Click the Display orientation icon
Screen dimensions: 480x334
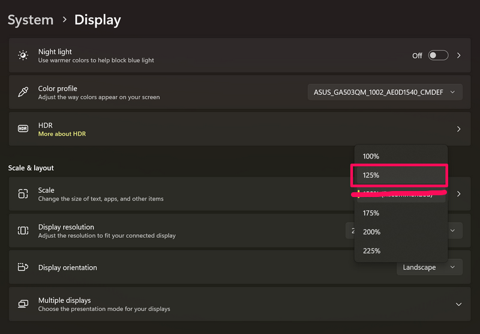(x=23, y=267)
